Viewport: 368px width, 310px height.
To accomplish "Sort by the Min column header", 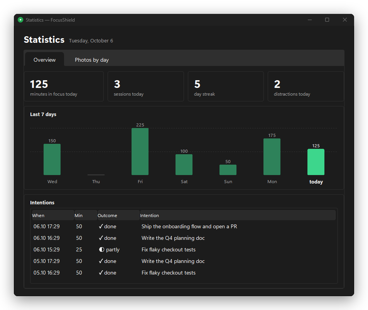I will 86,215.
